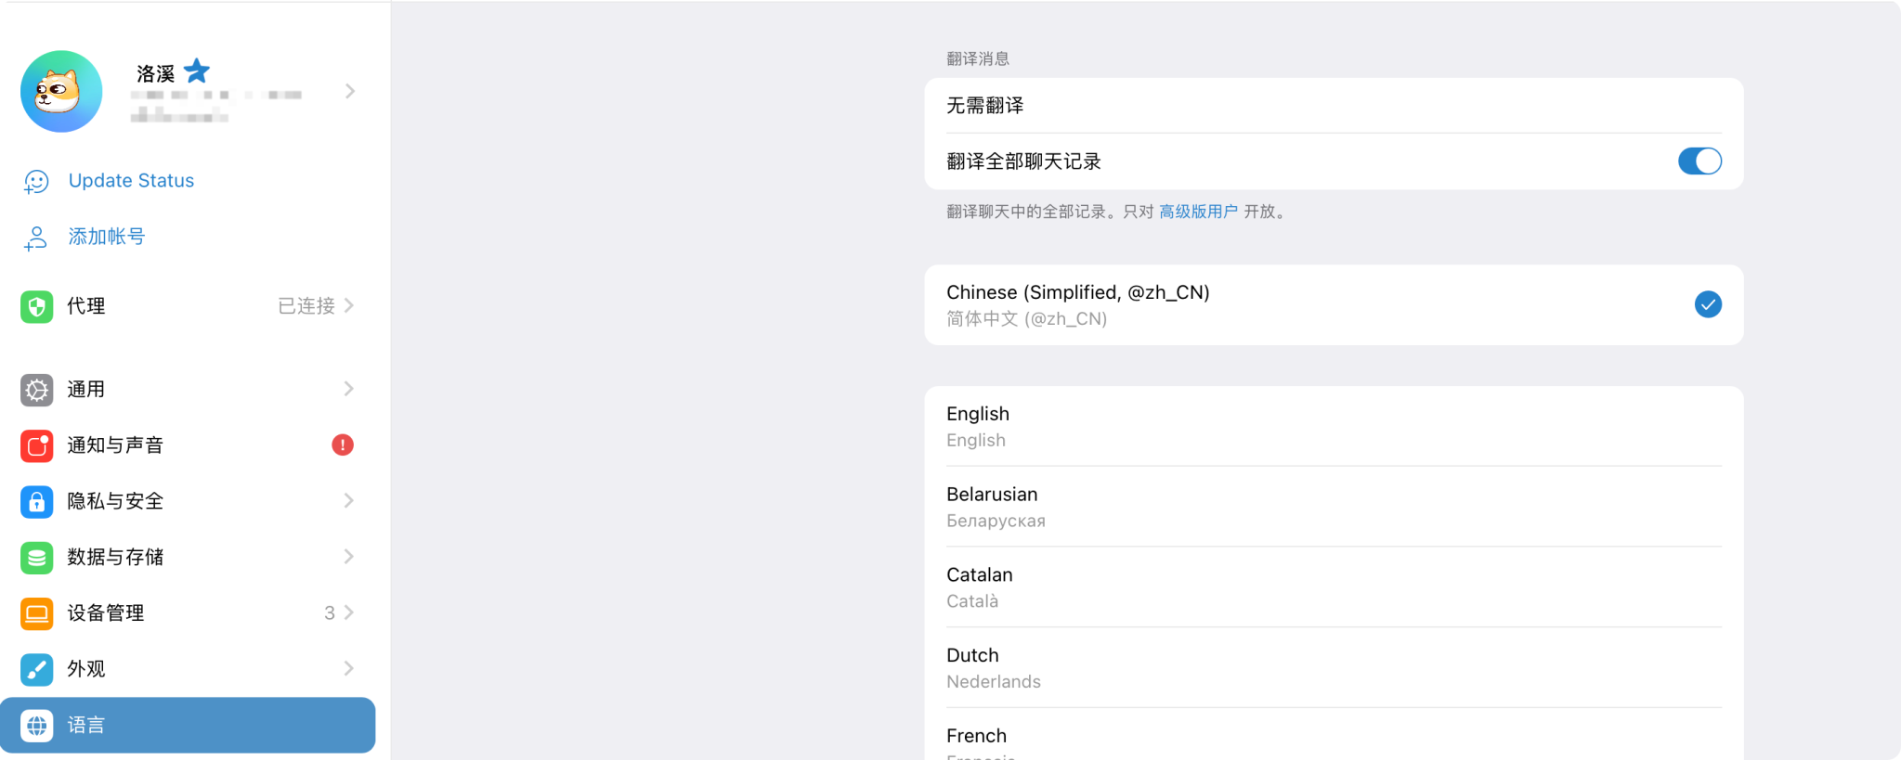Expand the 隐私与安全 row chevron
The width and height of the screenshot is (1901, 760).
[349, 500]
